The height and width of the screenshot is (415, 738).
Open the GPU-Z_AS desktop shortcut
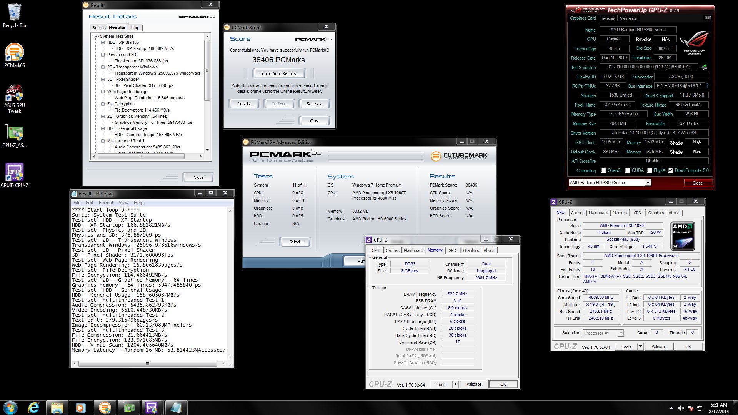point(14,136)
